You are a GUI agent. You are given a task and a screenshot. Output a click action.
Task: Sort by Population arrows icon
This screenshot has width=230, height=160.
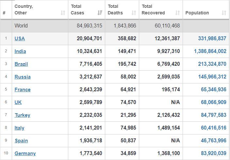click(224, 13)
